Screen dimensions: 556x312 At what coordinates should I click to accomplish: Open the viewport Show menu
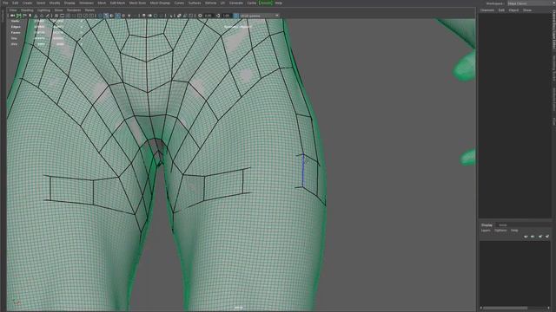click(58, 10)
